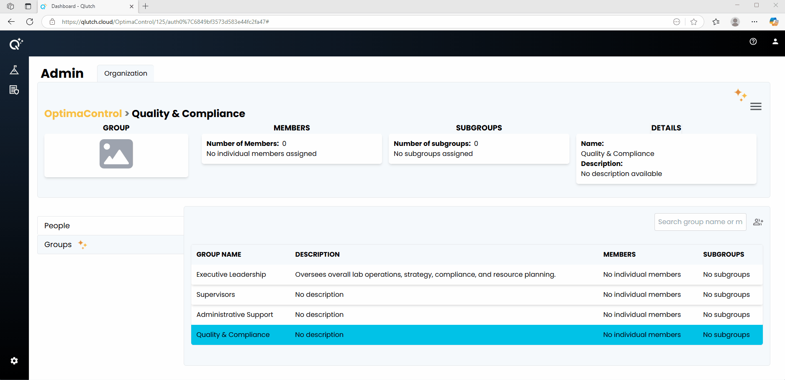Select the Organization tab
The image size is (785, 380).
(x=126, y=73)
